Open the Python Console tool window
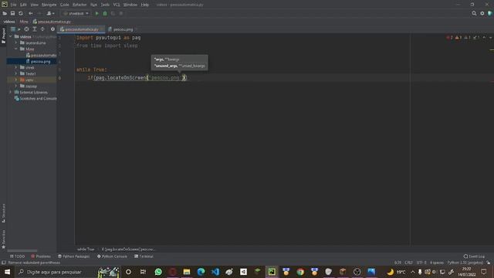The width and height of the screenshot is (494, 278). pyautogui.click(x=112, y=256)
